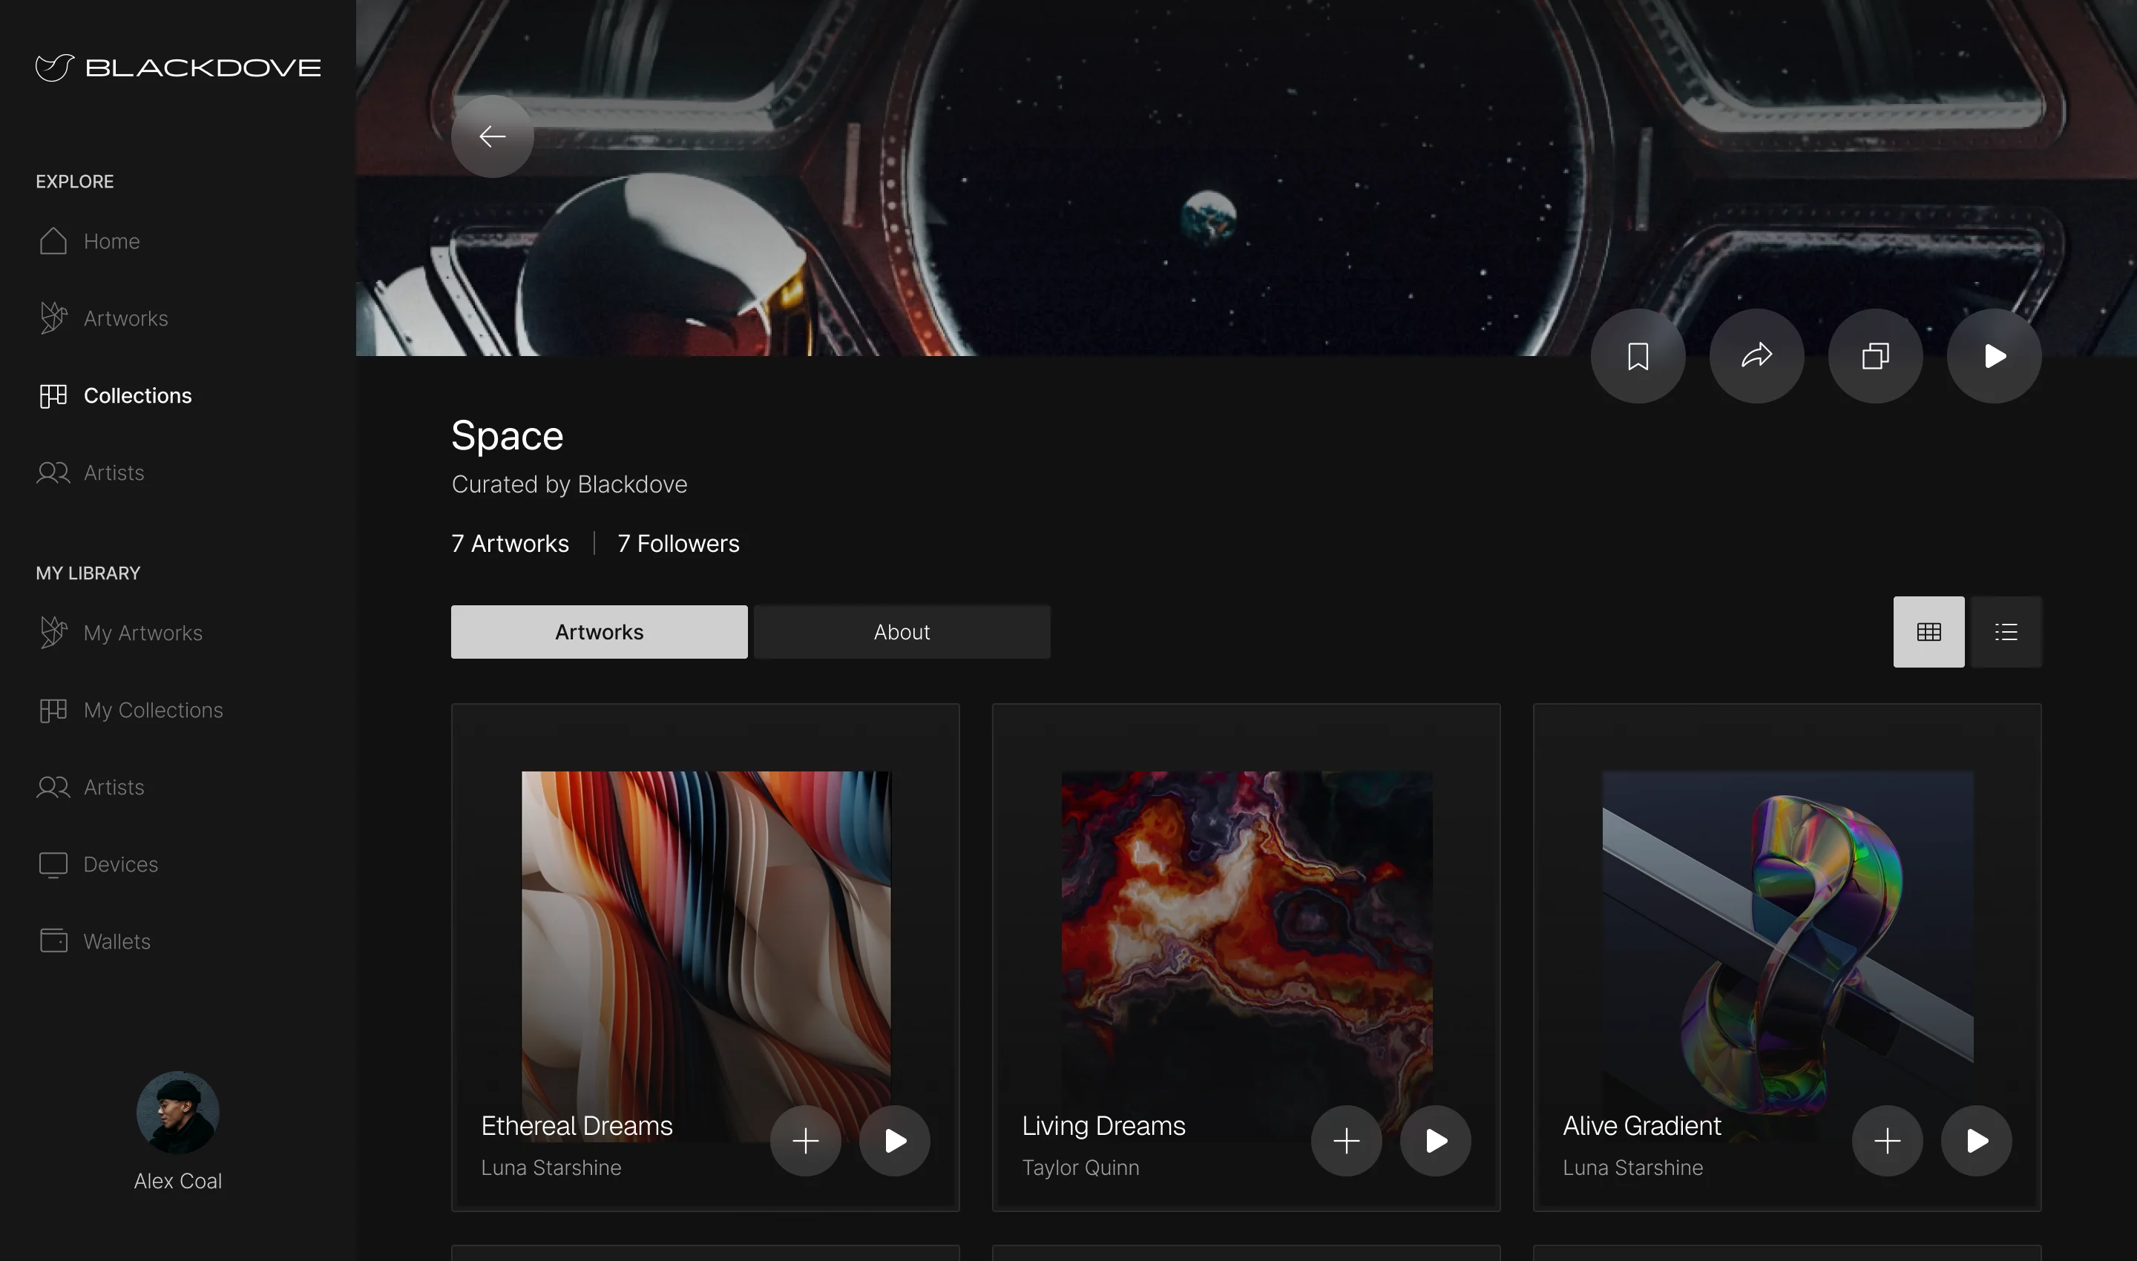Add Ethereal Dreams with plus button

[x=805, y=1140]
